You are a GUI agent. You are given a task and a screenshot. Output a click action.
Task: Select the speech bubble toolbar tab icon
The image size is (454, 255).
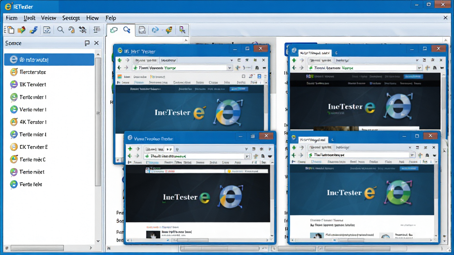(x=114, y=30)
